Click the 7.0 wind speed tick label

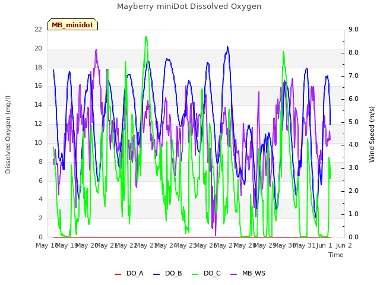click(x=353, y=75)
